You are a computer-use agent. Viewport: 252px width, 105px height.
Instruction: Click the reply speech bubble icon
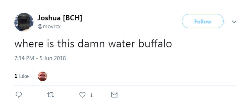click(x=19, y=95)
